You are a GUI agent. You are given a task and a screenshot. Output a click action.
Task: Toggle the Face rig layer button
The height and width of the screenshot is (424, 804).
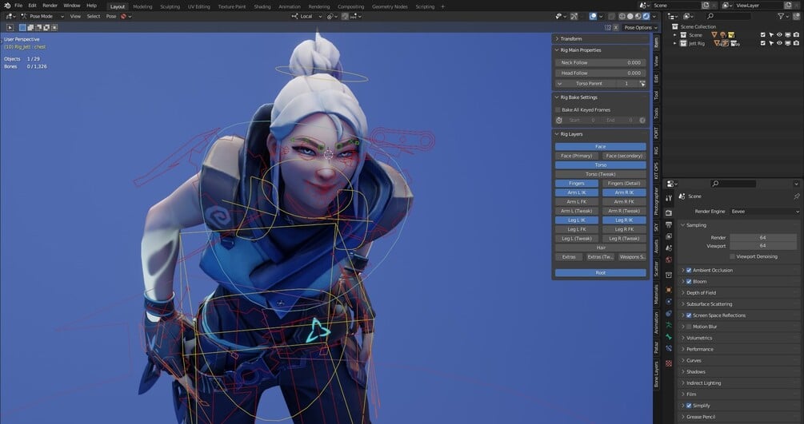[601, 146]
